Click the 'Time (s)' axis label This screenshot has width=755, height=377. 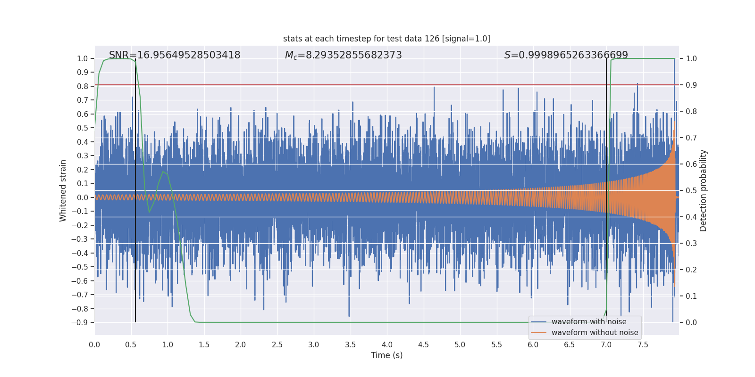386,355
